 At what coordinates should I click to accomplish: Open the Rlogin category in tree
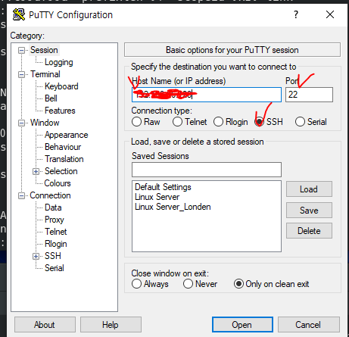(55, 244)
